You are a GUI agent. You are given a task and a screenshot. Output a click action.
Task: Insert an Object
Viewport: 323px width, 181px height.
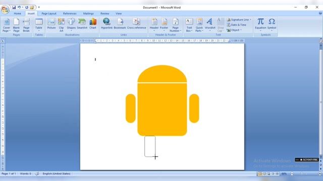(x=234, y=30)
